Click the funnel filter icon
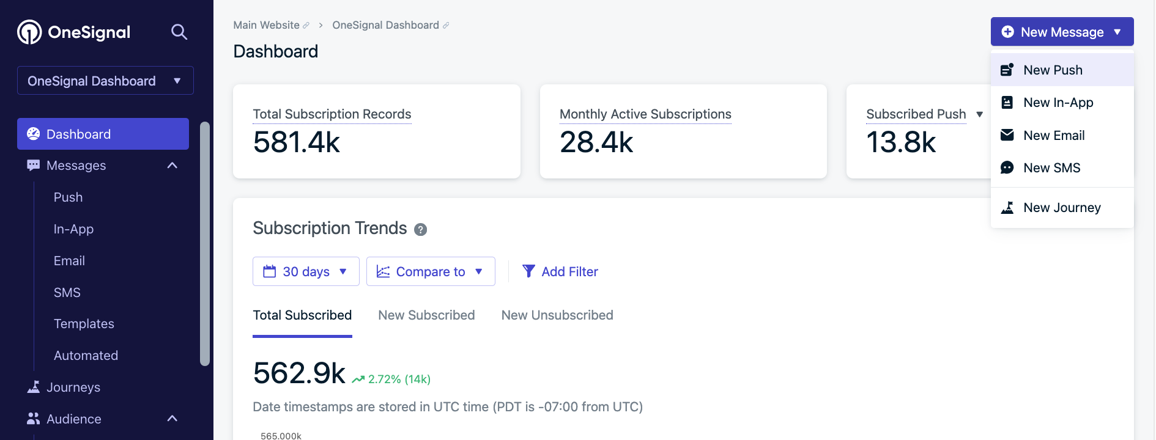Image resolution: width=1156 pixels, height=440 pixels. coord(529,271)
